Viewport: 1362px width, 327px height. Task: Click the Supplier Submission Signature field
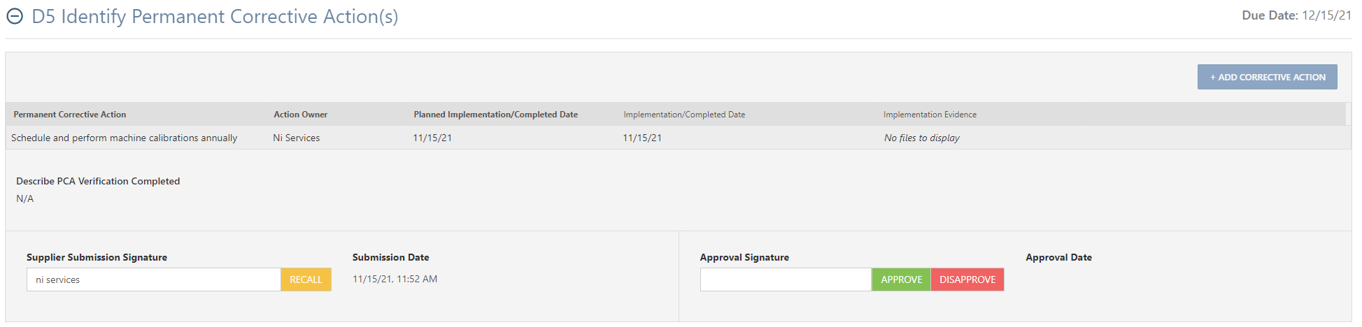pos(154,279)
